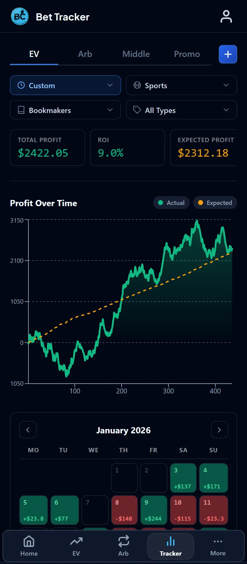Select January 9 calendar day +$244
Image resolution: width=247 pixels, height=564 pixels.
pyautogui.click(x=154, y=510)
